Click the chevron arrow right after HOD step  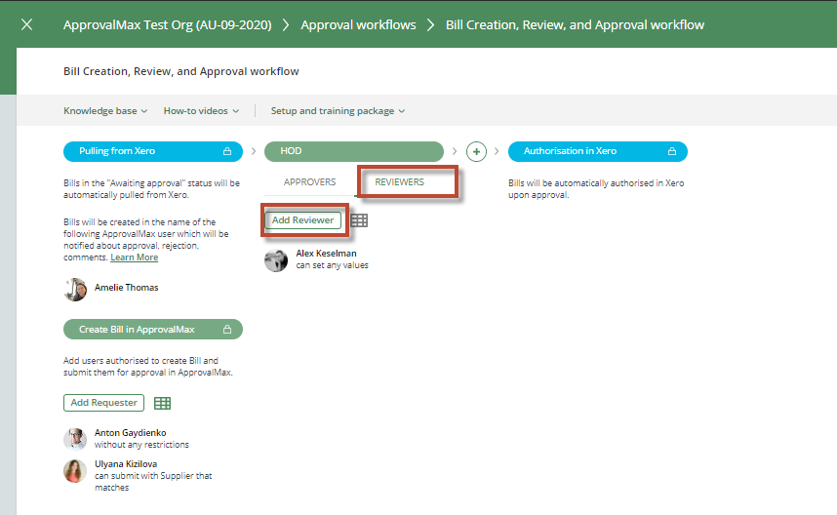tap(455, 151)
